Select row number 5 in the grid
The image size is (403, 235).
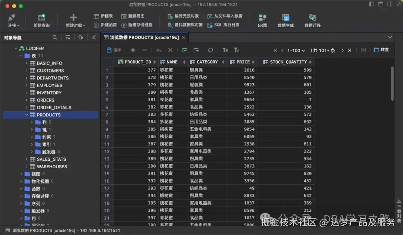click(107, 100)
